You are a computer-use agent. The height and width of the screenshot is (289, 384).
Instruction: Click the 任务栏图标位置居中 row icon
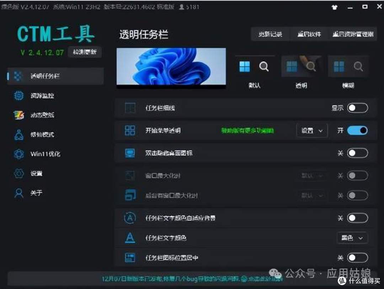pos(130,258)
